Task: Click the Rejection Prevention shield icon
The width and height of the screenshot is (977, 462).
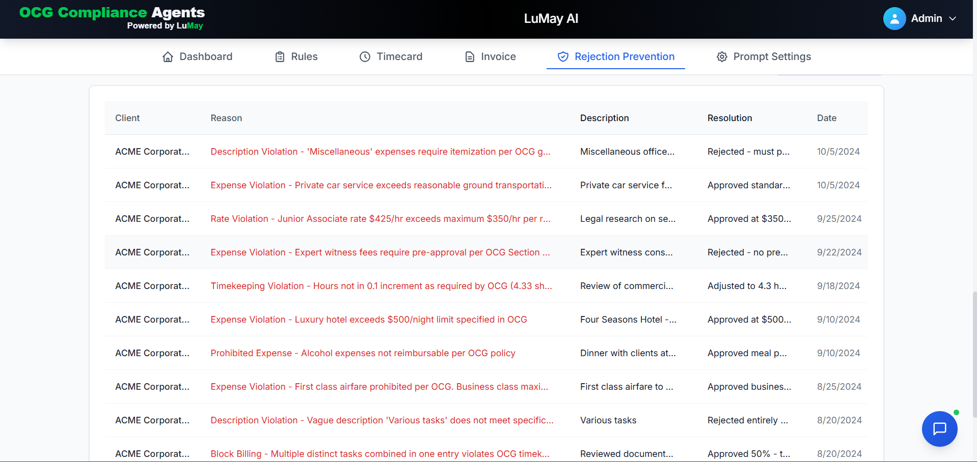Action: coord(563,57)
